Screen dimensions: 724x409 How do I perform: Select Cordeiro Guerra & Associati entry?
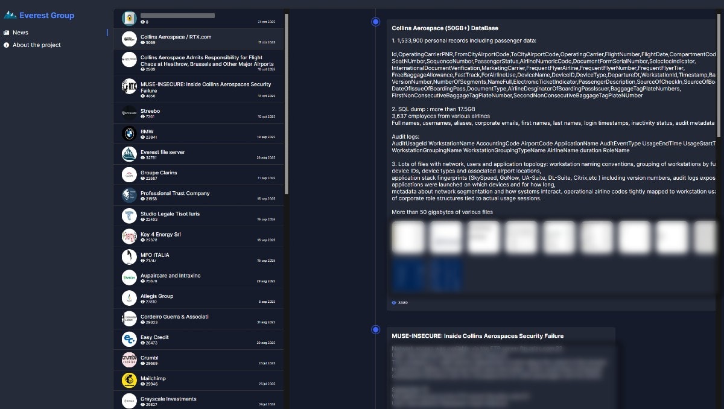point(199,319)
